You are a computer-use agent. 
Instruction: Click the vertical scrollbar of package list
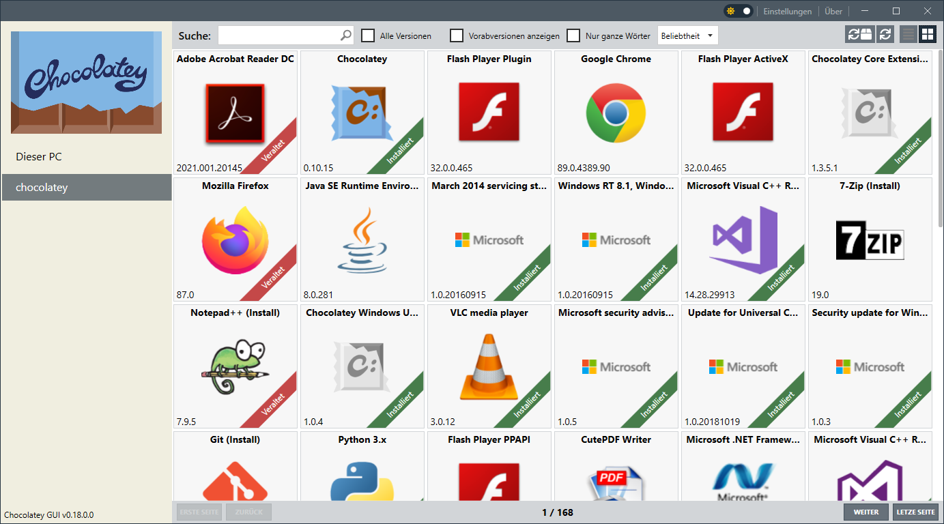tap(939, 136)
